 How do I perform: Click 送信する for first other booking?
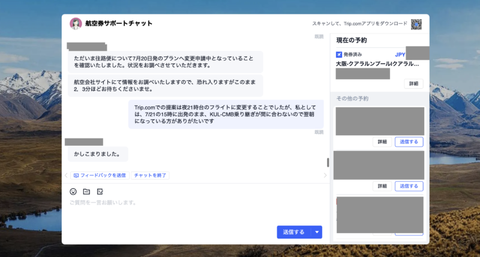coord(409,142)
